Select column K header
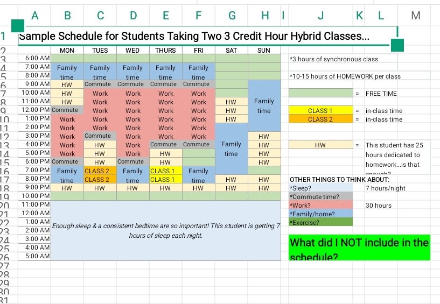The width and height of the screenshot is (440, 304). (x=359, y=16)
